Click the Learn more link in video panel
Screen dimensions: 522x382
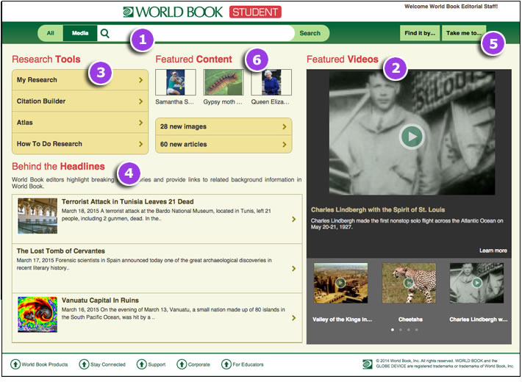[x=493, y=251]
